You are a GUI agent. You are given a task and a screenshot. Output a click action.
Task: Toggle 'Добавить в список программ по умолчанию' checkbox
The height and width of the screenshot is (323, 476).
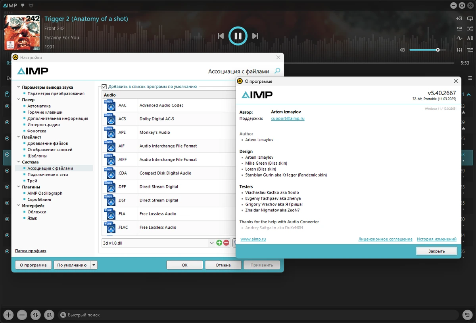tap(104, 87)
